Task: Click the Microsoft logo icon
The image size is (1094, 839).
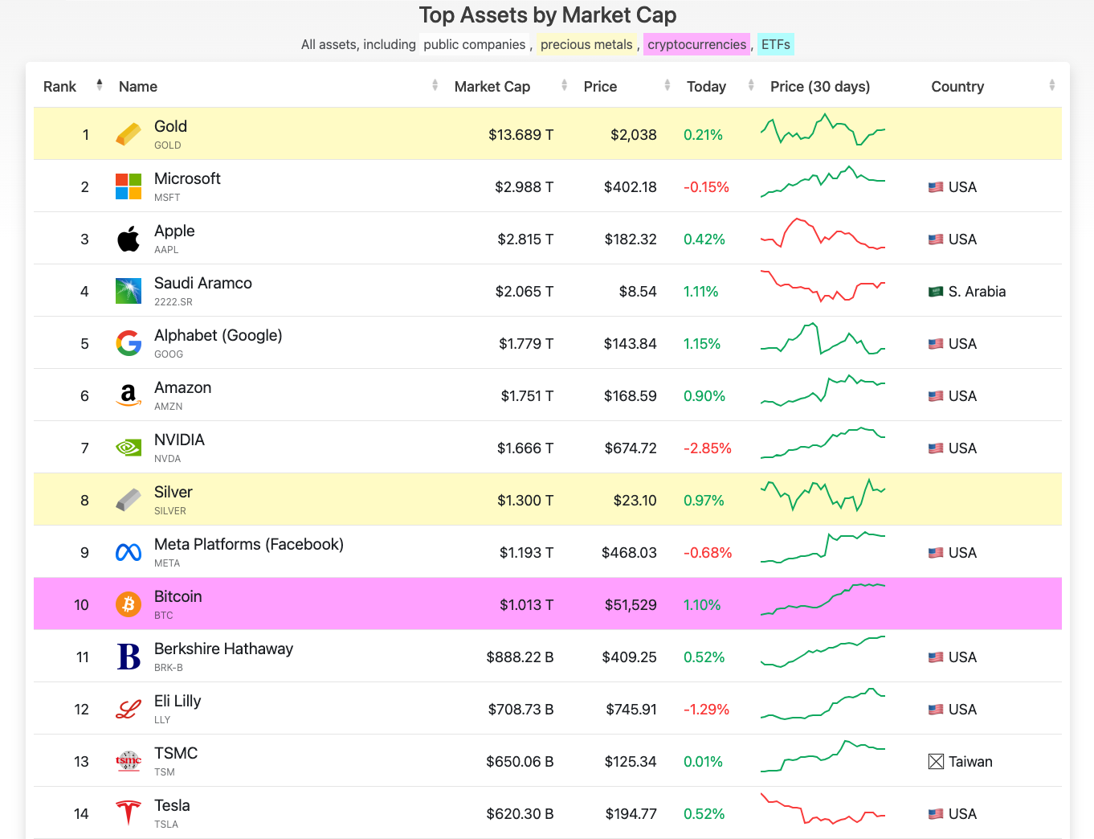Action: [129, 186]
